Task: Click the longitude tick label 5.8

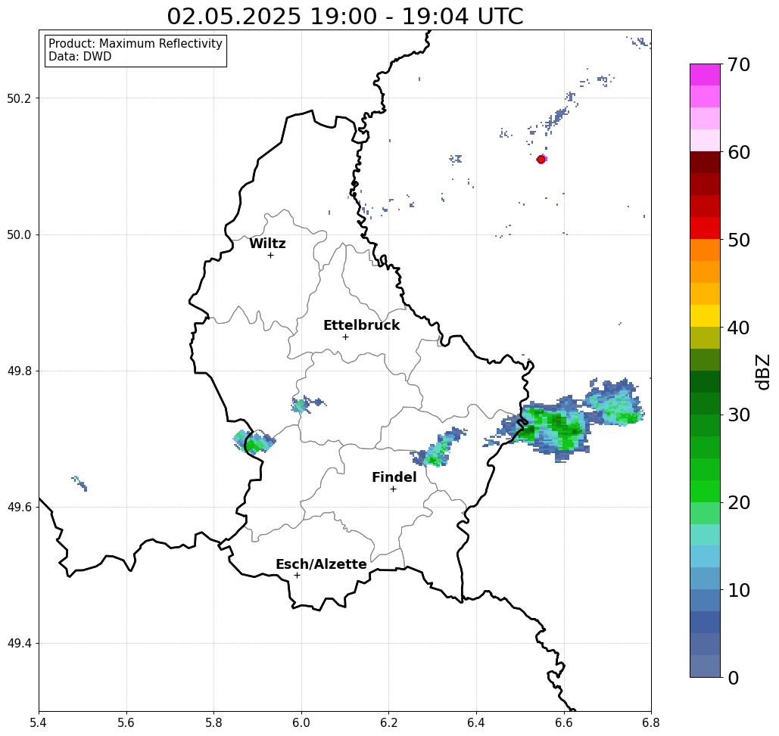Action: coord(213,722)
